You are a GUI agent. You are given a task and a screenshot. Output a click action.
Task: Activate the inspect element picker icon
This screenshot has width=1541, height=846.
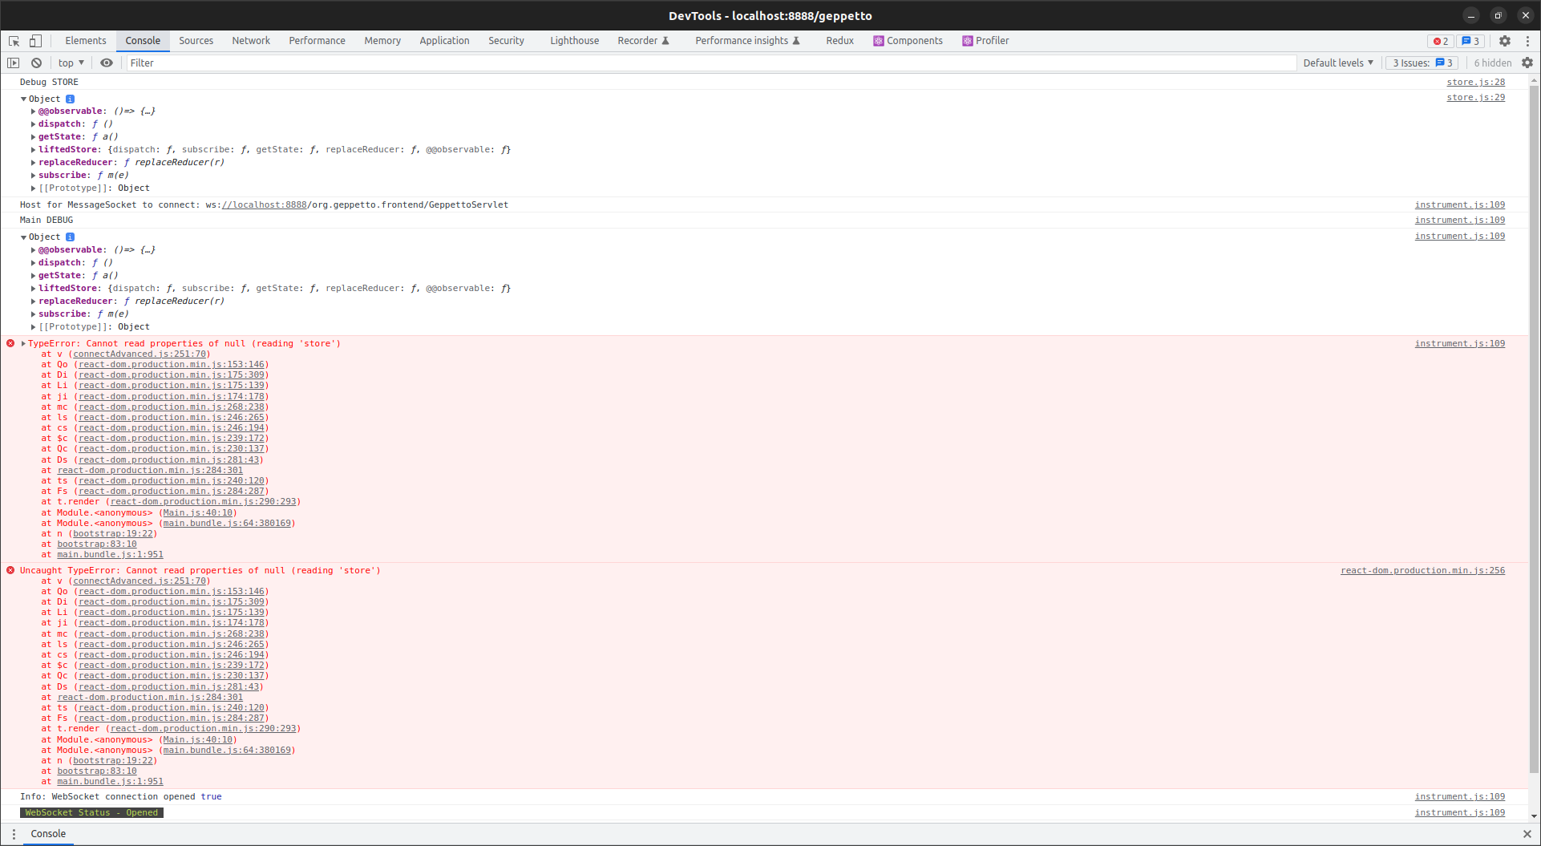(x=14, y=41)
